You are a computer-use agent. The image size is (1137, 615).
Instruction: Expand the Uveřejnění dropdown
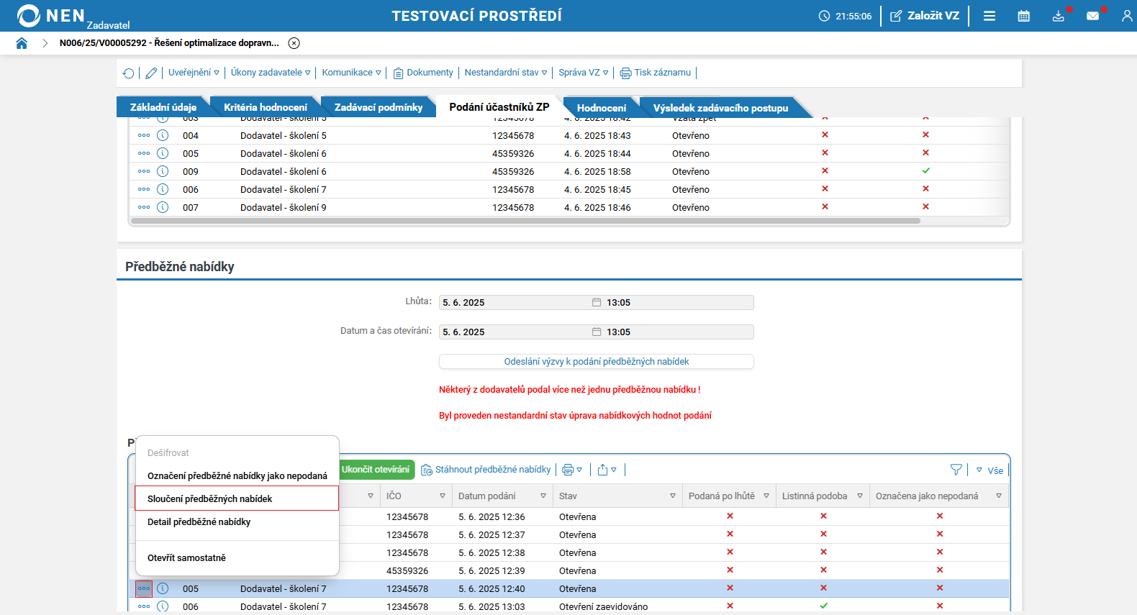pyautogui.click(x=194, y=73)
